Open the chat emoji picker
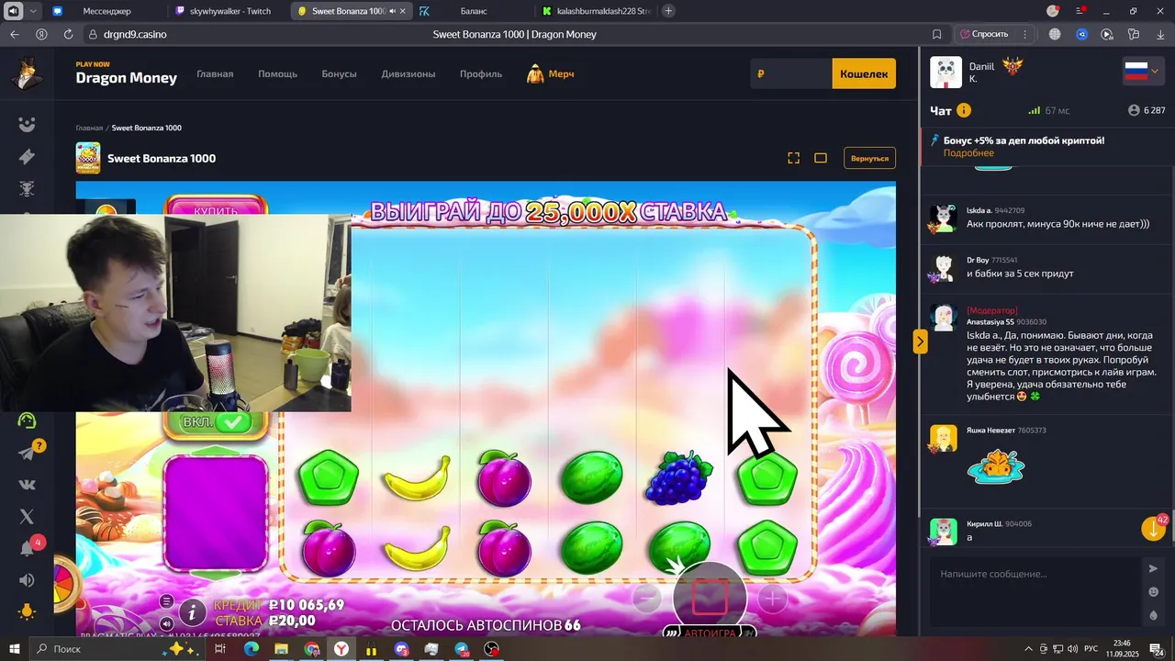This screenshot has width=1175, height=661. 1153,592
